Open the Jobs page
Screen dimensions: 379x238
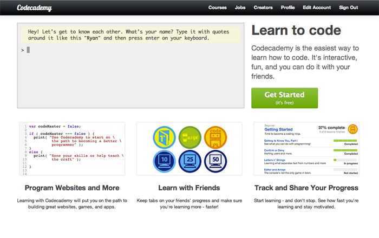coord(240,8)
